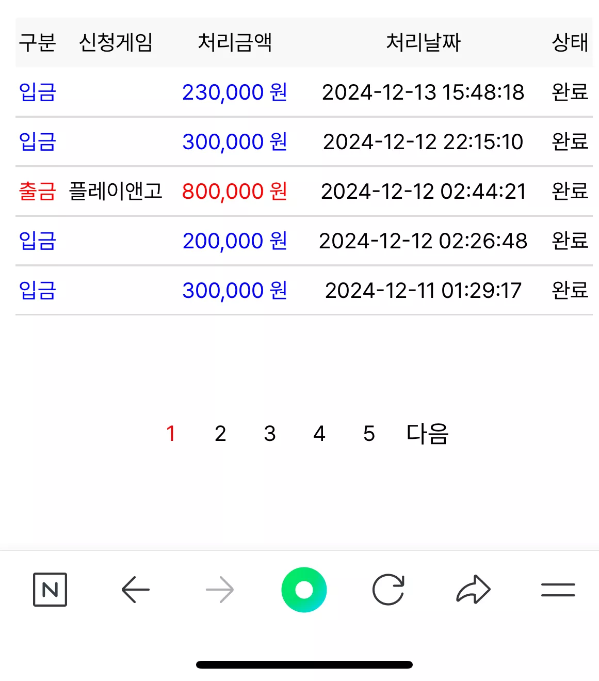The height and width of the screenshot is (681, 599).
Task: Select the 2024-12-11 01:29:17 deposit row
Action: 304,290
